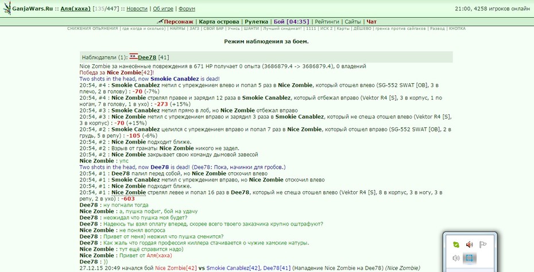This screenshot has height=272, width=534.
Task: Open the Форум link
Action: point(187,9)
